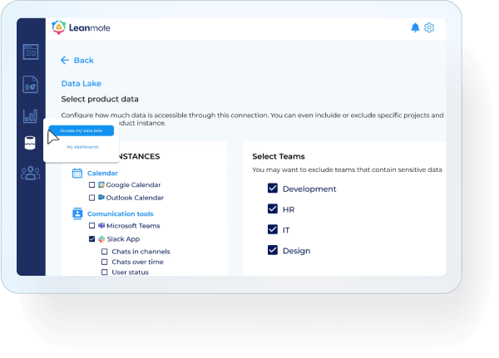The width and height of the screenshot is (499, 358).
Task: Open the reports document icon in sidebar
Action: pos(30,84)
